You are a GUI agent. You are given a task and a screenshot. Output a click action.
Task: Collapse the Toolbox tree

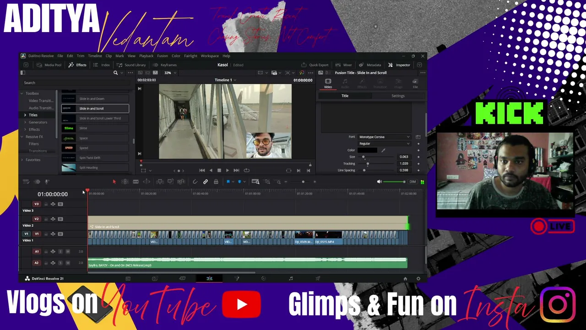coord(22,93)
